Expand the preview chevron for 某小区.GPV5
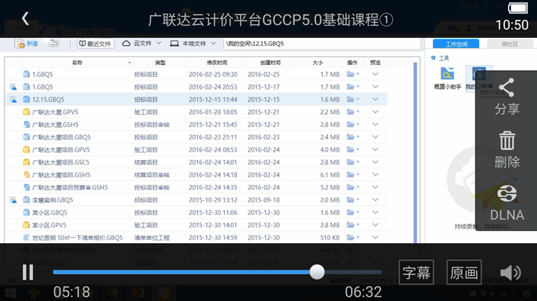 click(375, 225)
